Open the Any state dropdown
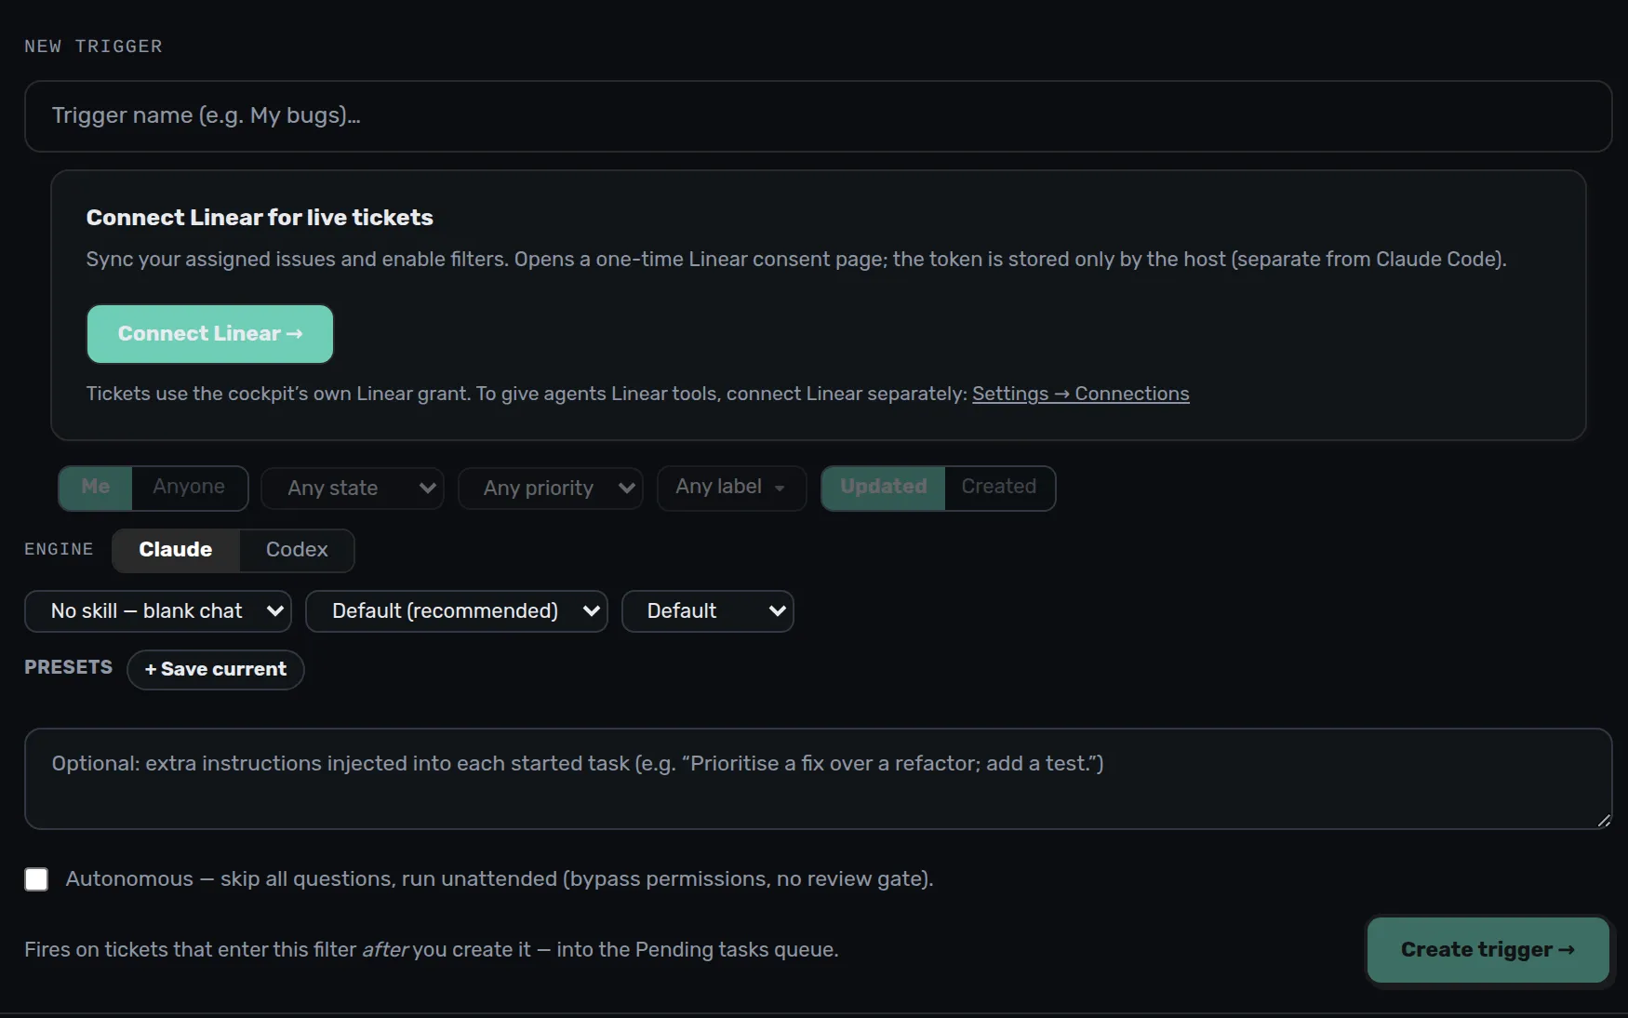This screenshot has width=1628, height=1018. 353,489
